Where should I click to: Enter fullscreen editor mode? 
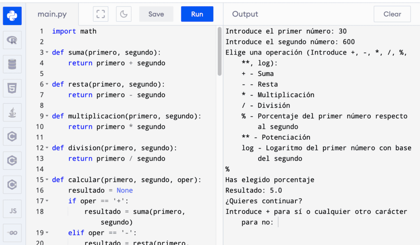coord(100,14)
